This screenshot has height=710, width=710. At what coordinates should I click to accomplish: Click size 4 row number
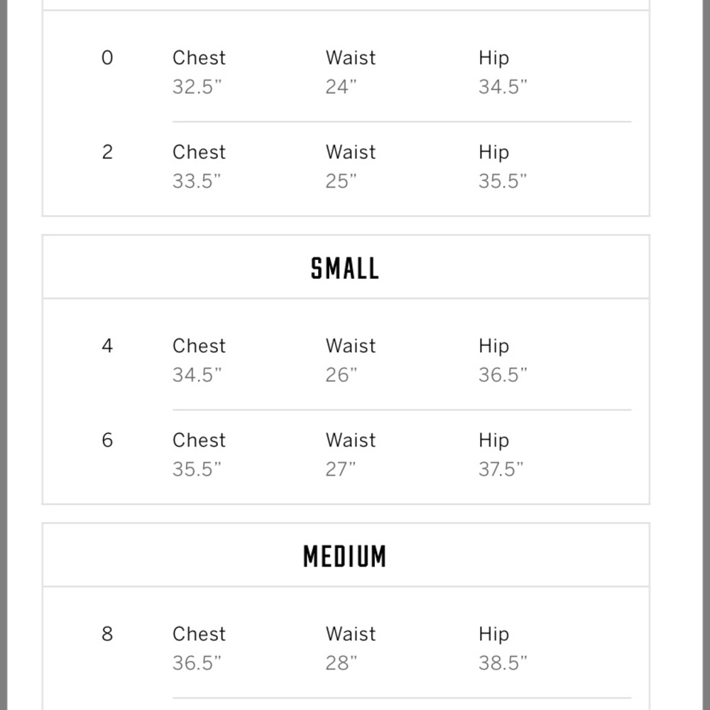coord(107,346)
